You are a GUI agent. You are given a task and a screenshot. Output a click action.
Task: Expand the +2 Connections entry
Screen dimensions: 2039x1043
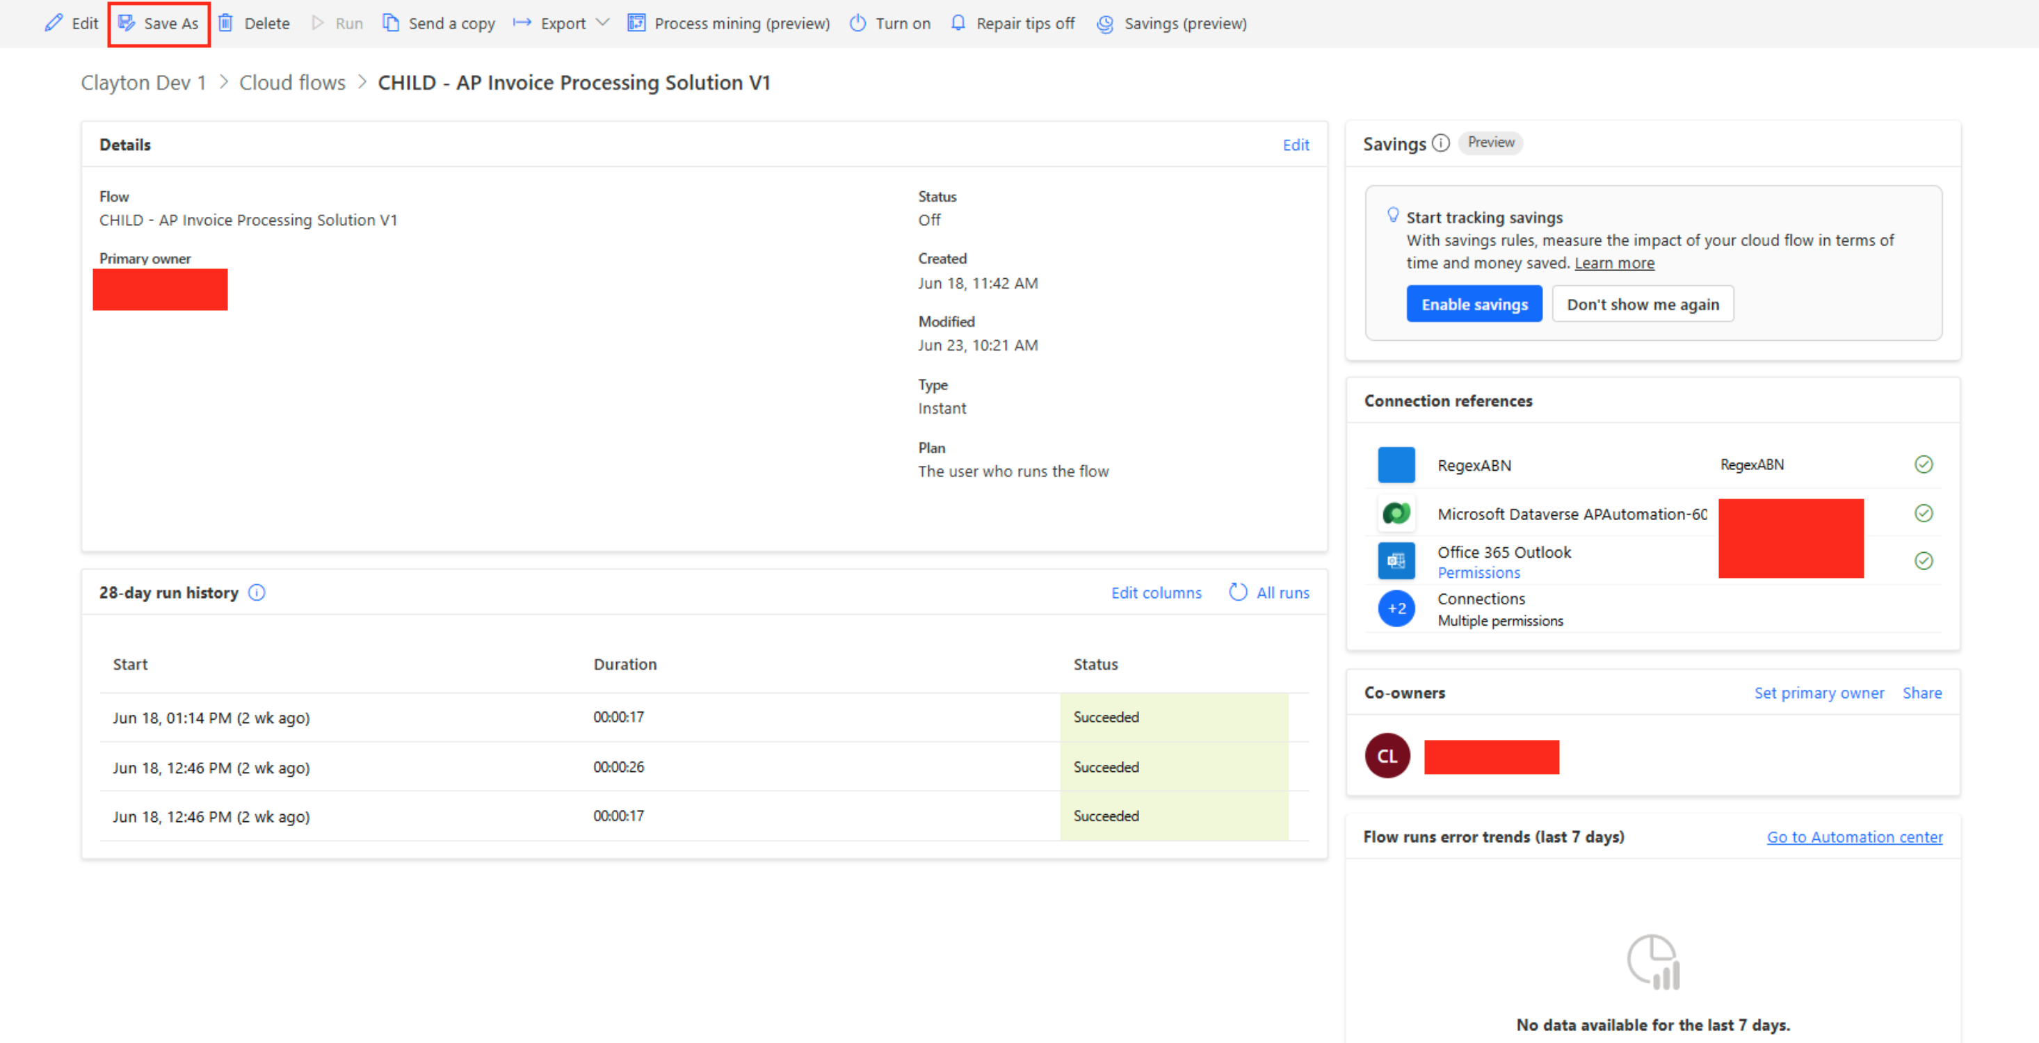tap(1396, 608)
